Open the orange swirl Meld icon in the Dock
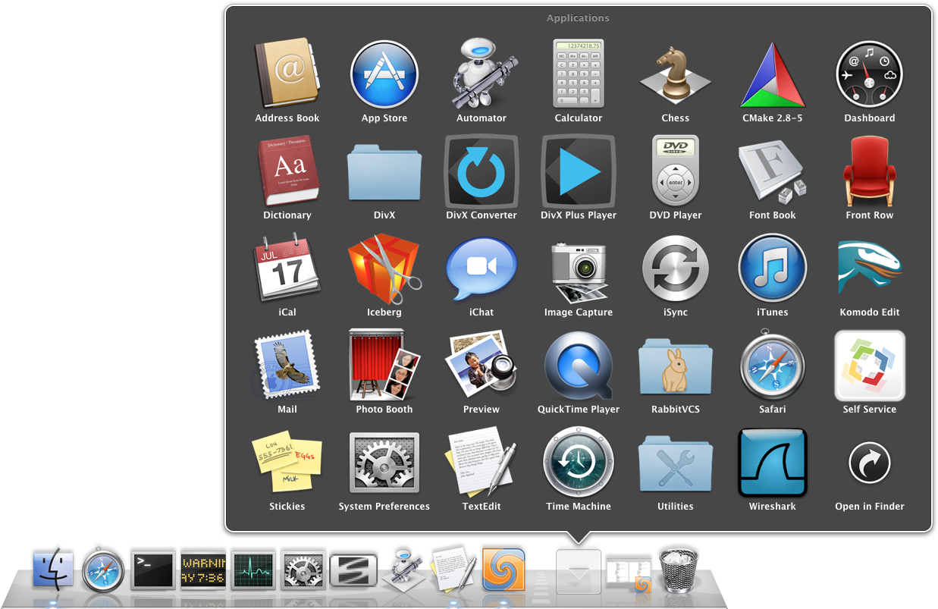Viewport: 938px width, 609px height. tap(504, 570)
